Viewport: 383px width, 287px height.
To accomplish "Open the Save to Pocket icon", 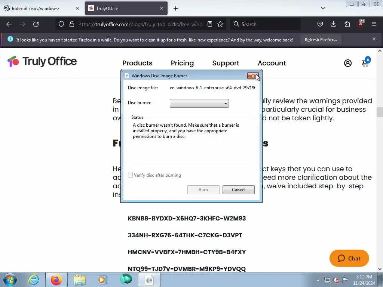I will 320,24.
